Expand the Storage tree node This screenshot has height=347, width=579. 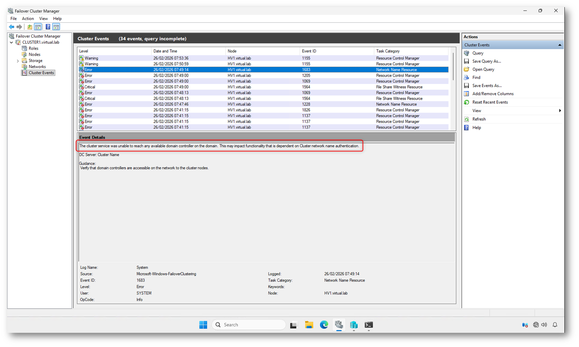coord(18,61)
